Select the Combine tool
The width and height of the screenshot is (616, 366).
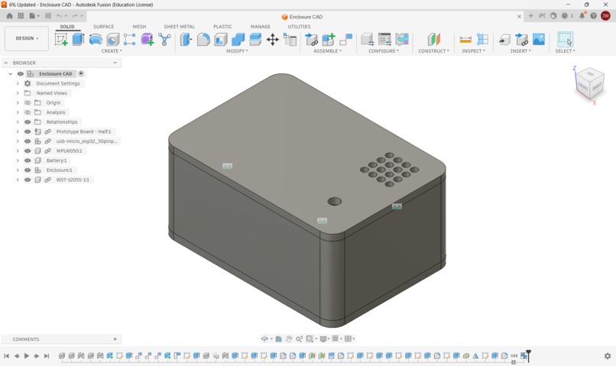pyautogui.click(x=238, y=40)
